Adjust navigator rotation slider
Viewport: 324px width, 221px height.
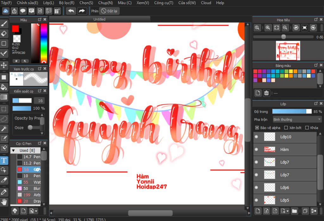(x=283, y=37)
